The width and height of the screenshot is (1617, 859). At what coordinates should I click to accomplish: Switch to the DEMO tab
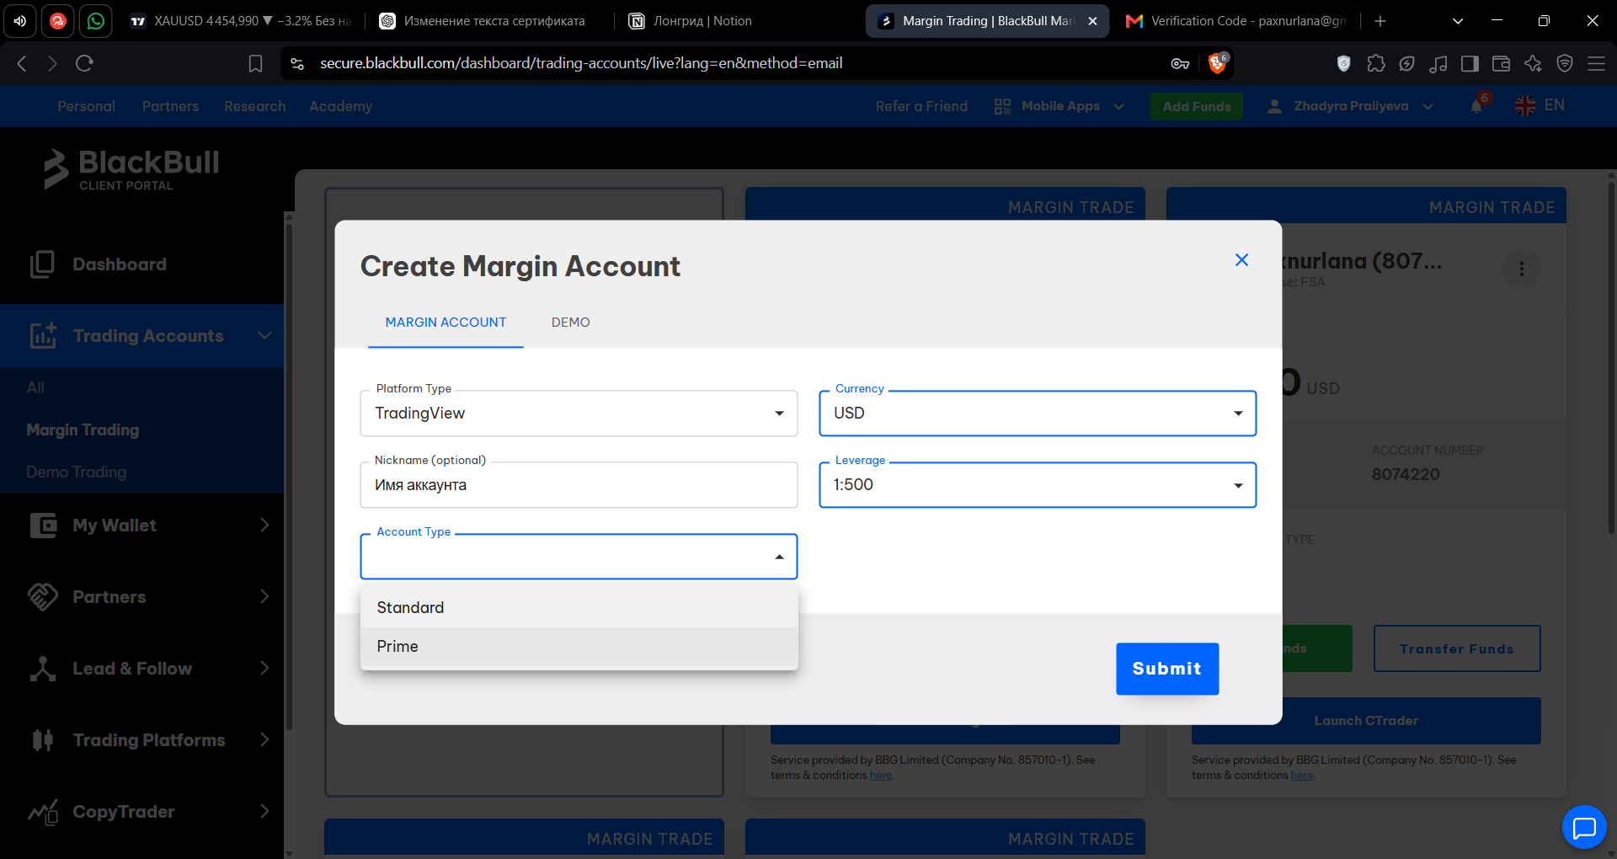(x=570, y=323)
